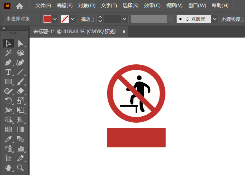Select the Column Graph tool
The height and width of the screenshot is (175, 245).
pyautogui.click(x=20, y=149)
